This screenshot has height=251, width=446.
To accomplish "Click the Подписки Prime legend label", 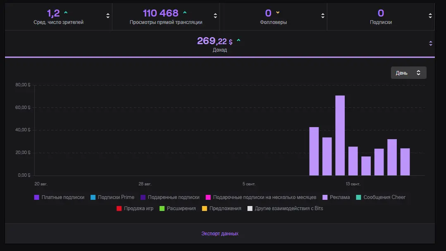I will tap(116, 197).
